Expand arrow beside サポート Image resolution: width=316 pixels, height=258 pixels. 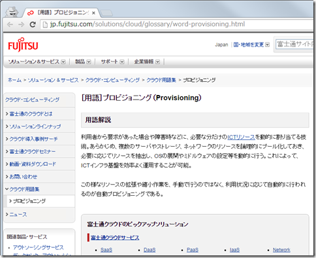[x=122, y=62]
